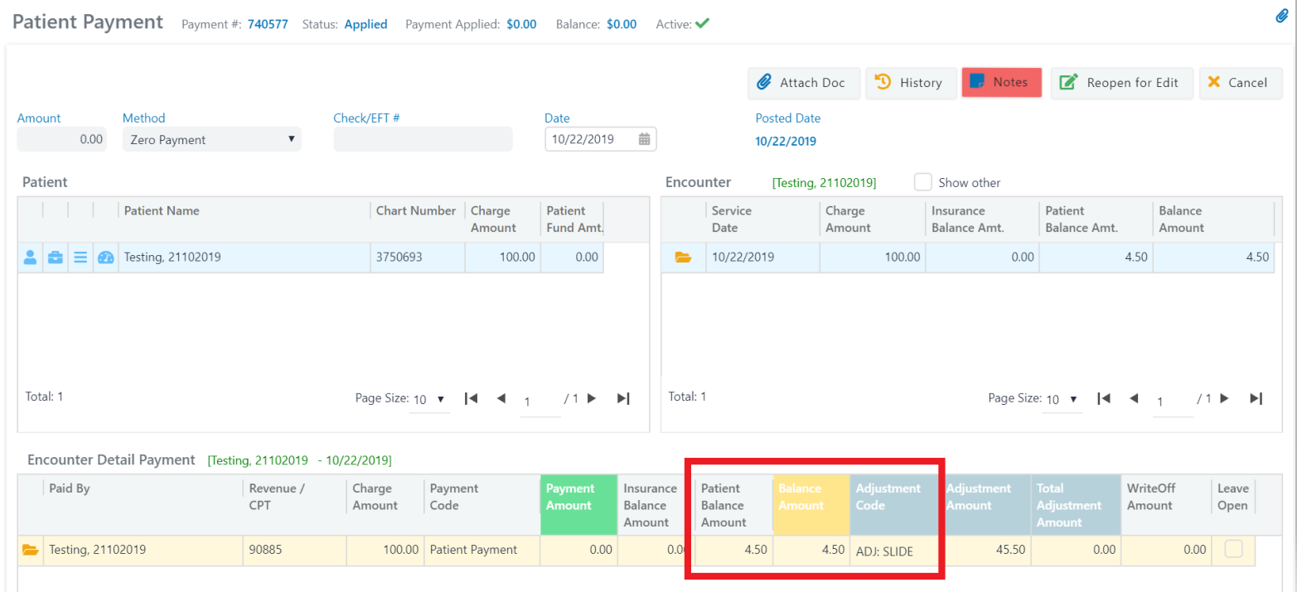Screen dimensions: 1297x592
Task: Open the red Notes button
Action: pyautogui.click(x=1001, y=83)
